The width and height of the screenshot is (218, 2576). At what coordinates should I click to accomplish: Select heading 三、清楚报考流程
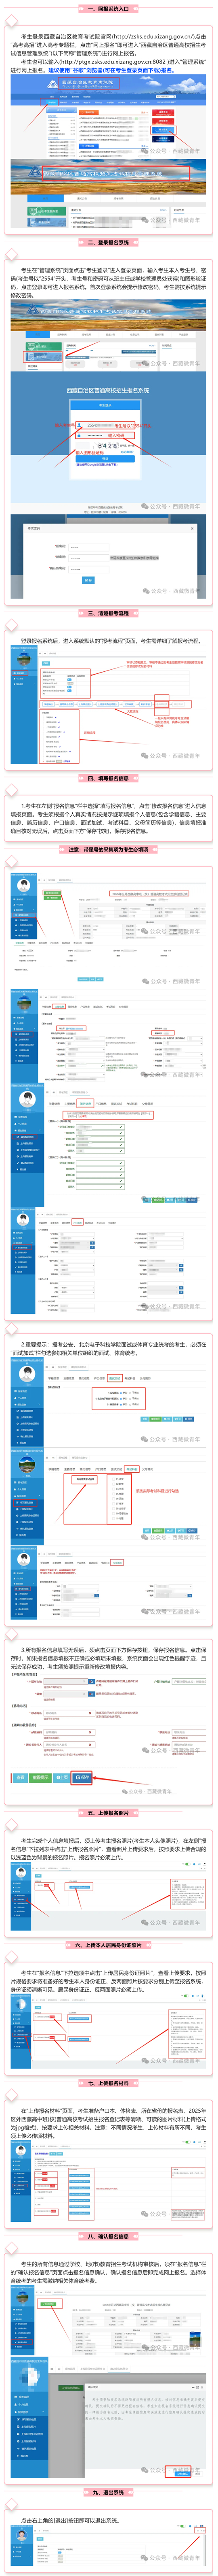tap(109, 613)
